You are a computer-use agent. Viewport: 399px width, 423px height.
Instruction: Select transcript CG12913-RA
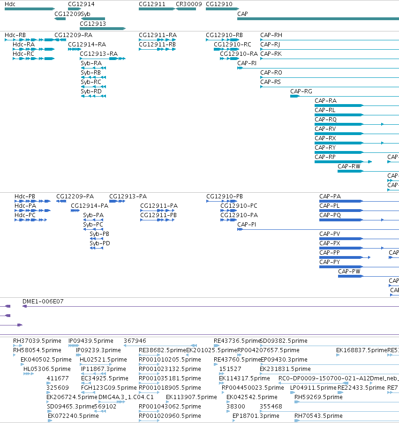[x=103, y=59]
